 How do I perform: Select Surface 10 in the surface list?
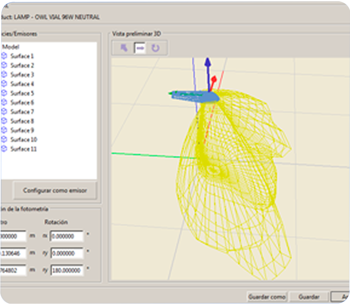coord(23,140)
